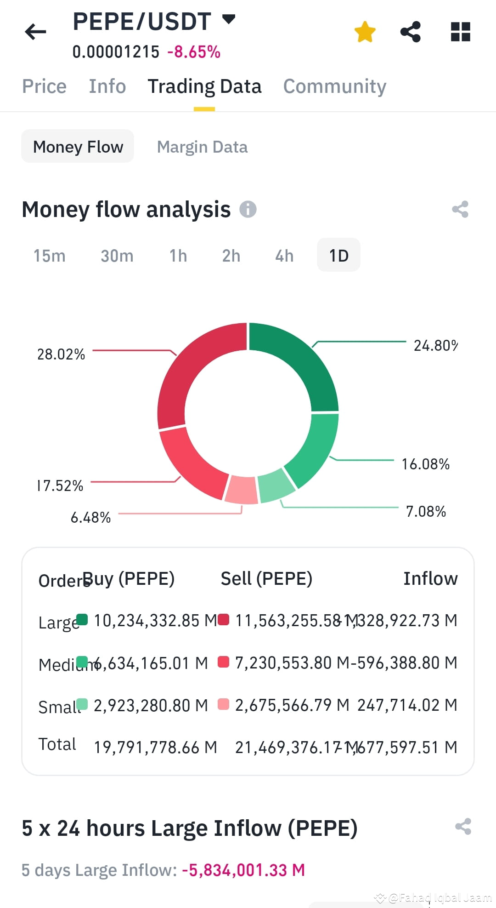Pick the 1h timeframe

pos(178,256)
